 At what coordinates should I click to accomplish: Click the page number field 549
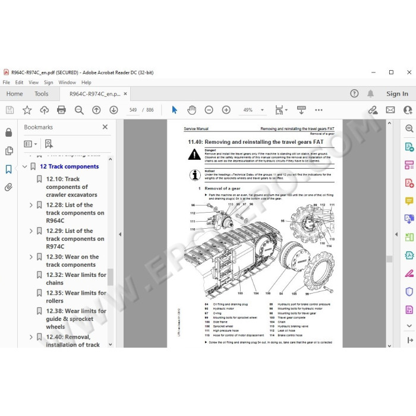[133, 110]
